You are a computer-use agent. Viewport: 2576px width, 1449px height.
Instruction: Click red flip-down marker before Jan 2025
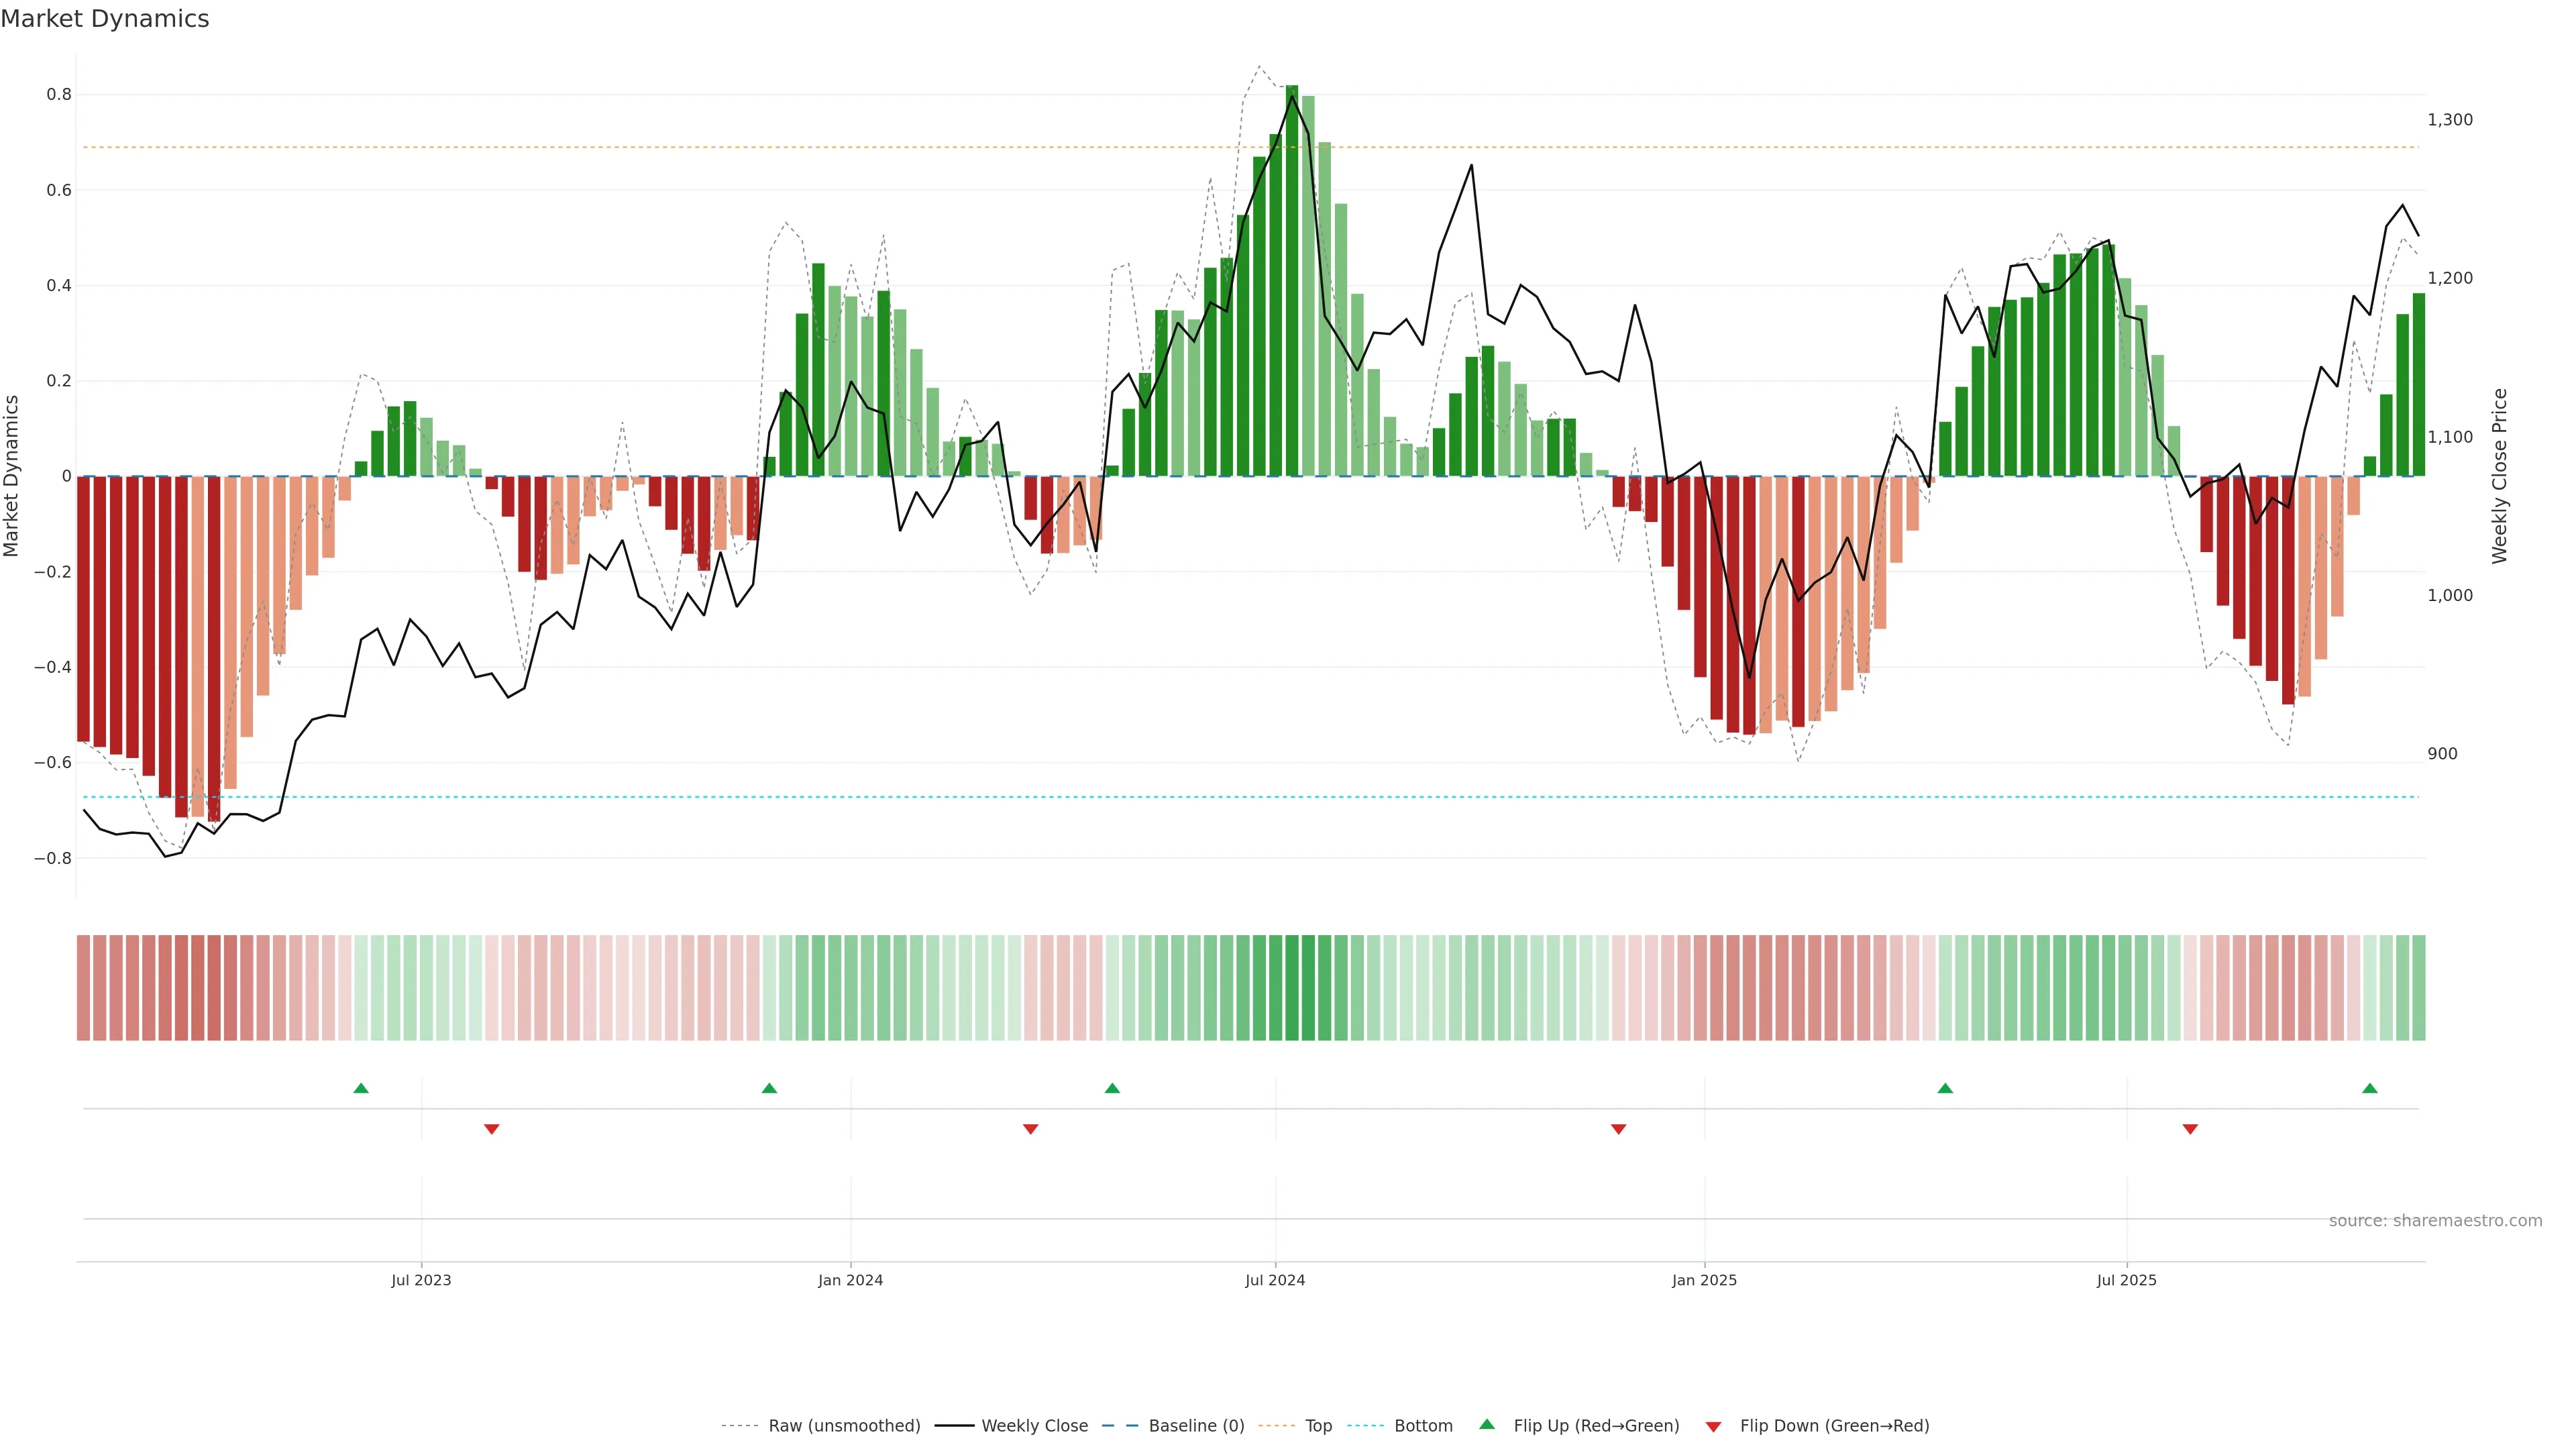[x=1618, y=1129]
